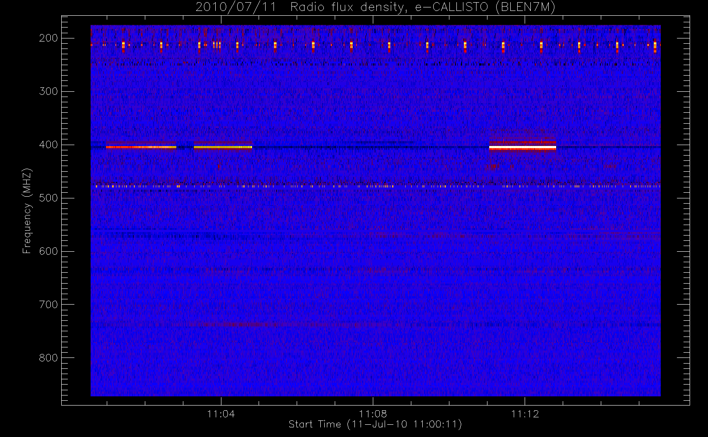Screen dimensions: 708x437
Task: Click the 'Start Time (11-Jul-10 11:00:11)' label
Action: tap(375, 424)
